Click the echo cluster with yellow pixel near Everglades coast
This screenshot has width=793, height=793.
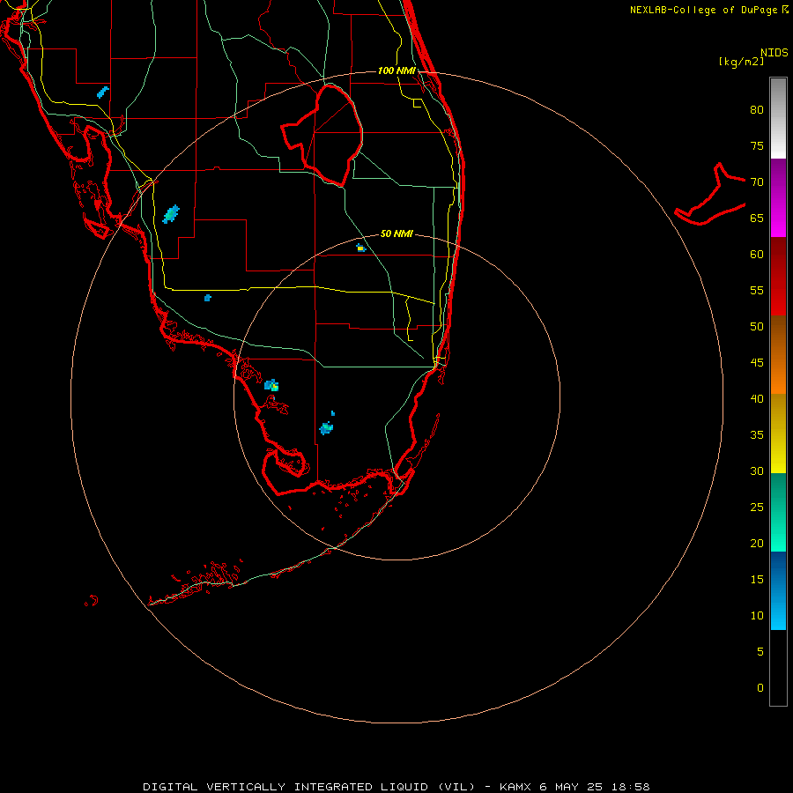(271, 385)
